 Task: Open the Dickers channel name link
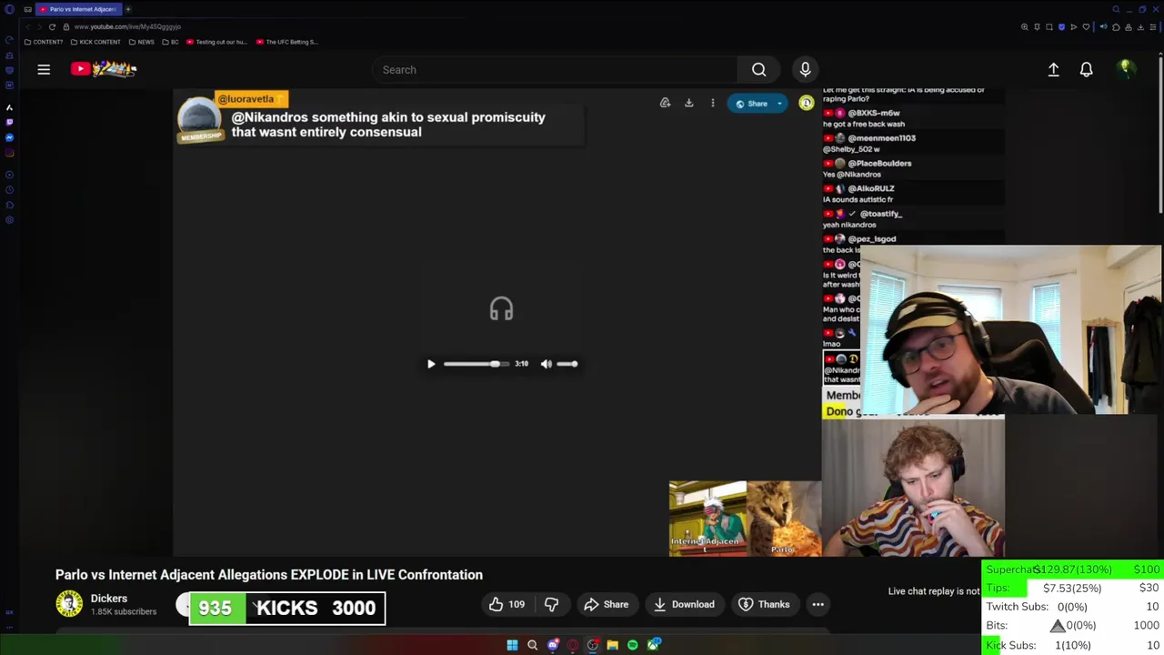click(x=109, y=599)
